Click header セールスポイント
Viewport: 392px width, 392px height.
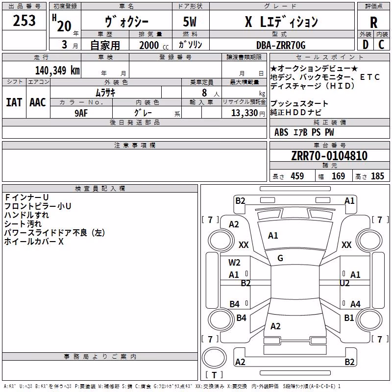329,57
